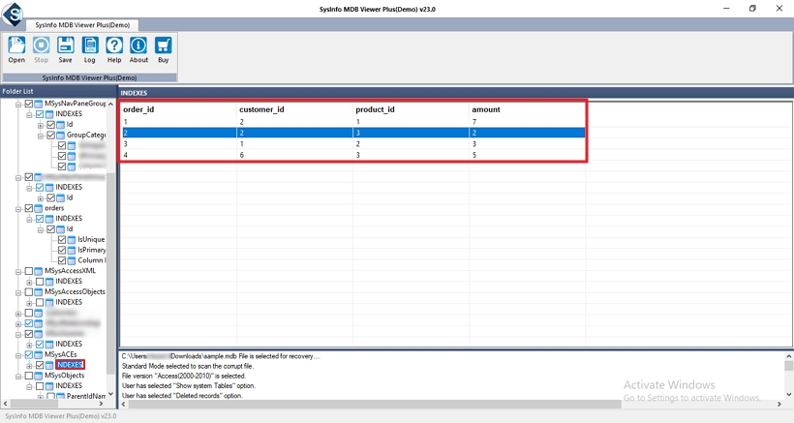
Task: Select the MSysObjects tree label
Action: [x=64, y=376]
